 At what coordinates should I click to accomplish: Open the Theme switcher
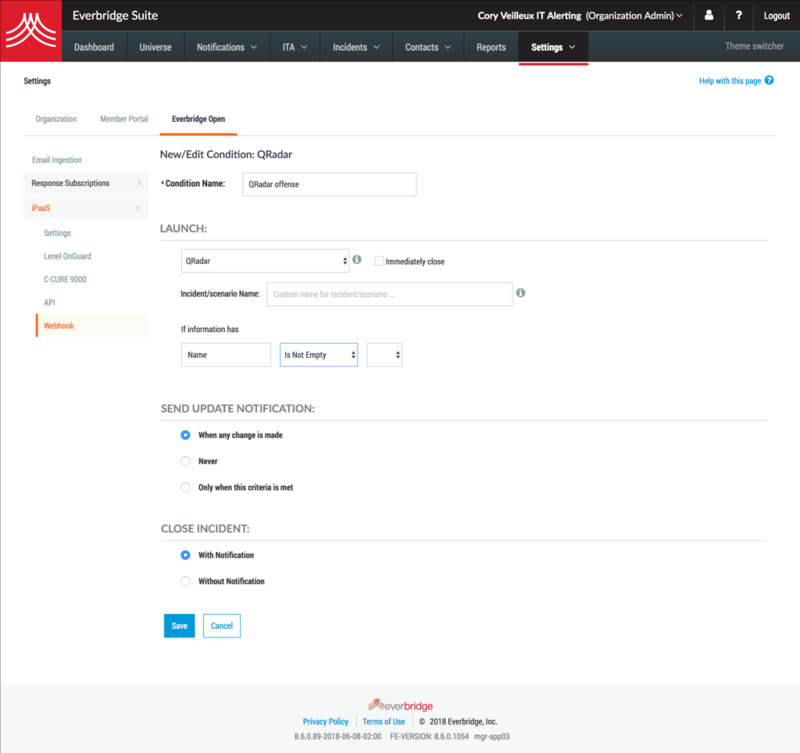coord(754,46)
